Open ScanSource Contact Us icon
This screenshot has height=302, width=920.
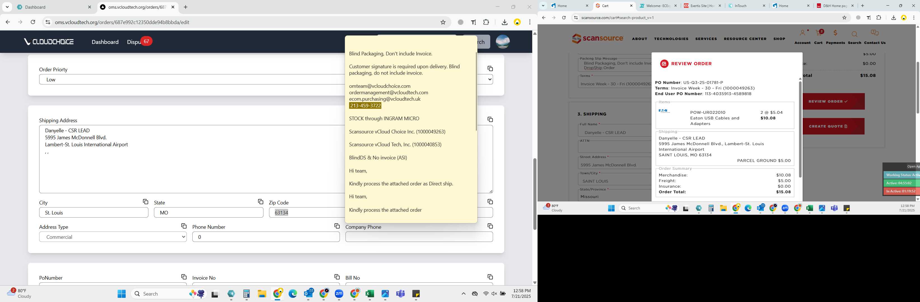click(875, 33)
